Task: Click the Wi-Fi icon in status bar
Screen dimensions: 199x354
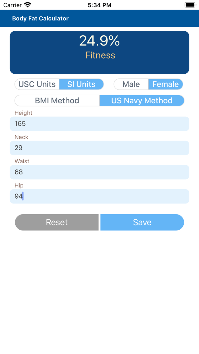Action: (27, 5)
